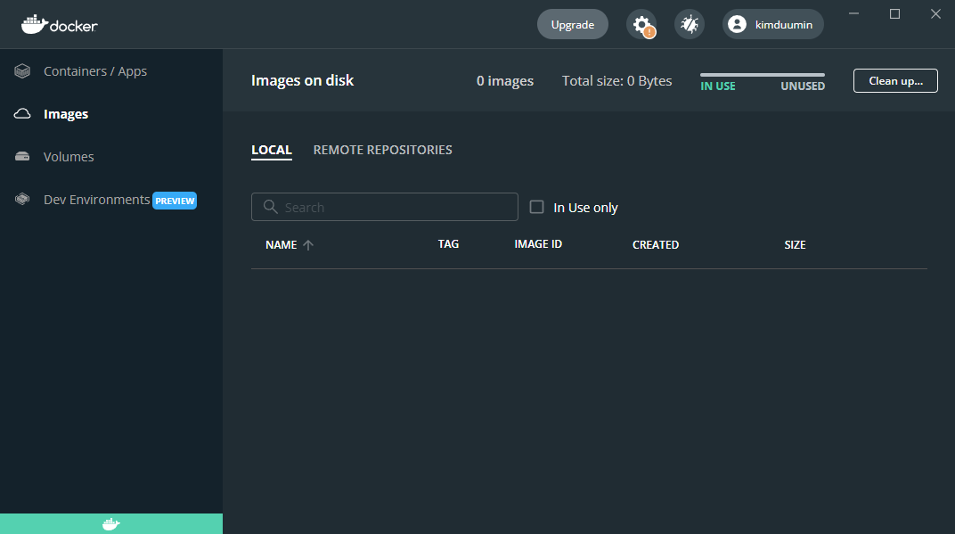This screenshot has height=534, width=955.
Task: Click the 0 images text
Action: coord(505,81)
